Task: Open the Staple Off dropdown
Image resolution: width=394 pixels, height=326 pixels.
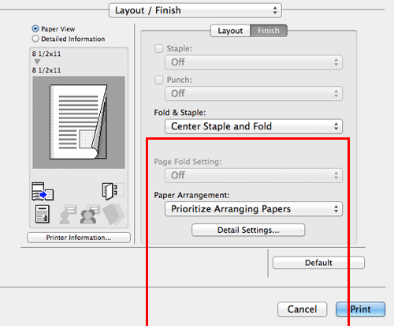Action: [x=254, y=62]
